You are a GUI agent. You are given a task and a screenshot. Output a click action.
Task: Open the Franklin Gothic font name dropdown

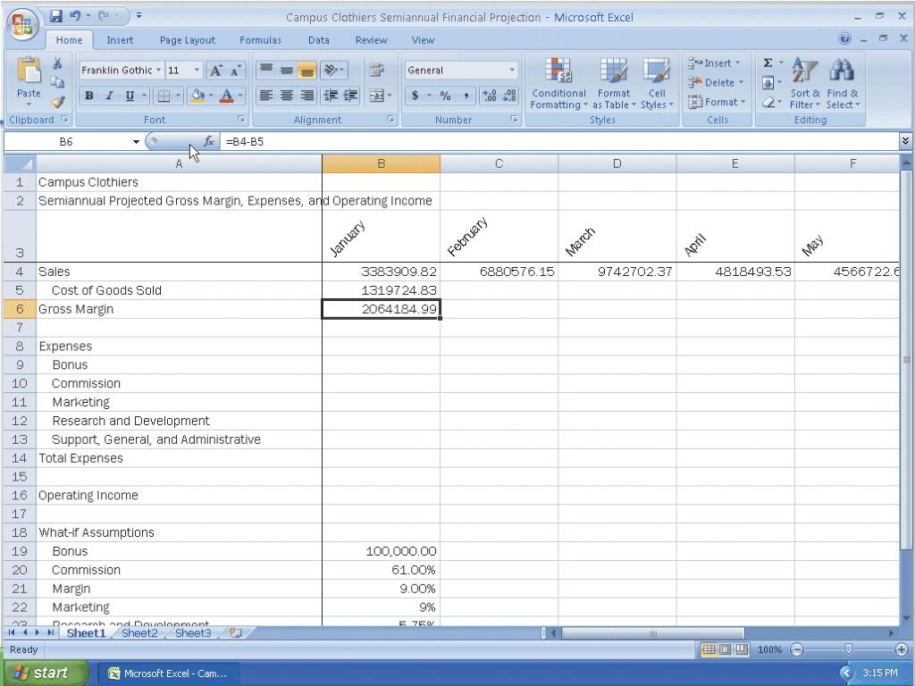click(158, 70)
